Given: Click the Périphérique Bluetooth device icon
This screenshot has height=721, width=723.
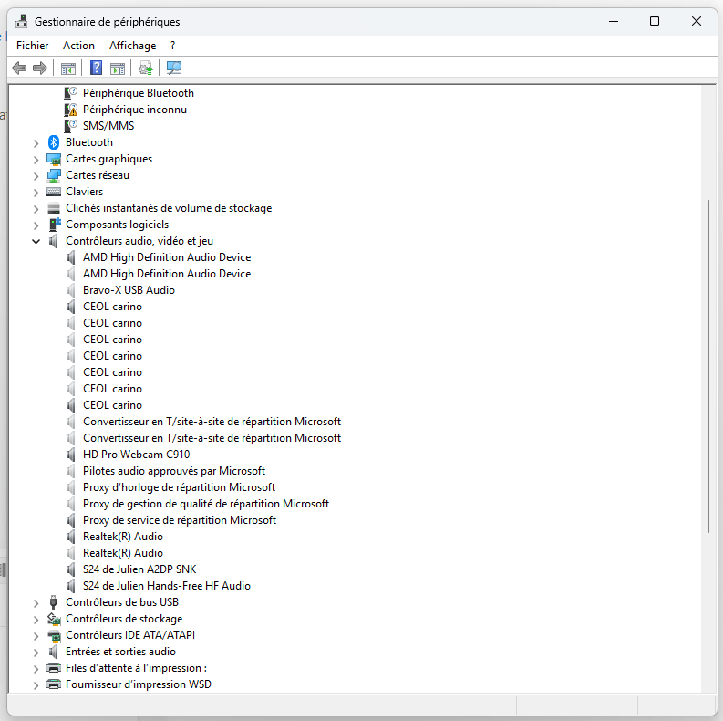Looking at the screenshot, I should coord(70,93).
